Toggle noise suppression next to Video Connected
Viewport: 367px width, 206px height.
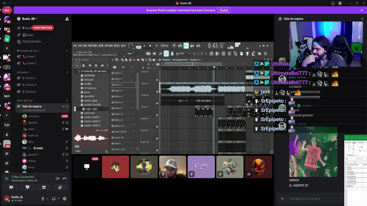pyautogui.click(x=58, y=179)
